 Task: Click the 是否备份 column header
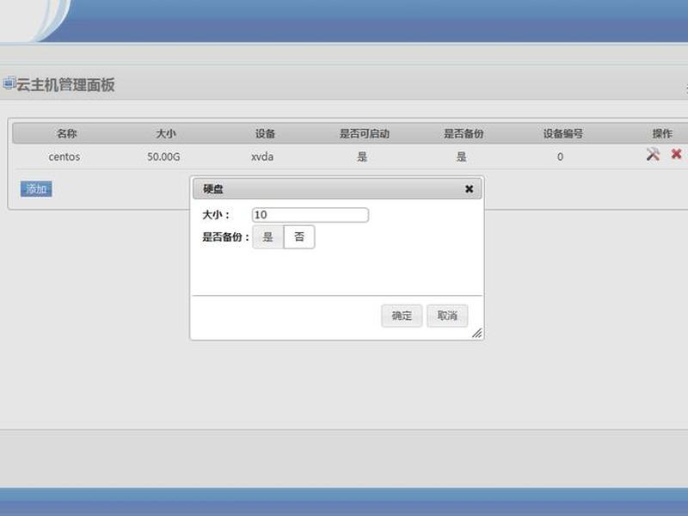464,133
